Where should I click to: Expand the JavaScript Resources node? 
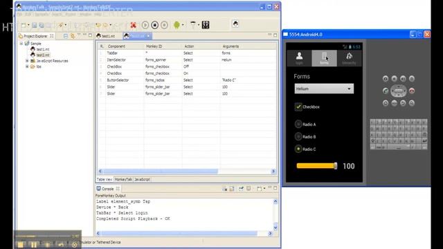27,61
